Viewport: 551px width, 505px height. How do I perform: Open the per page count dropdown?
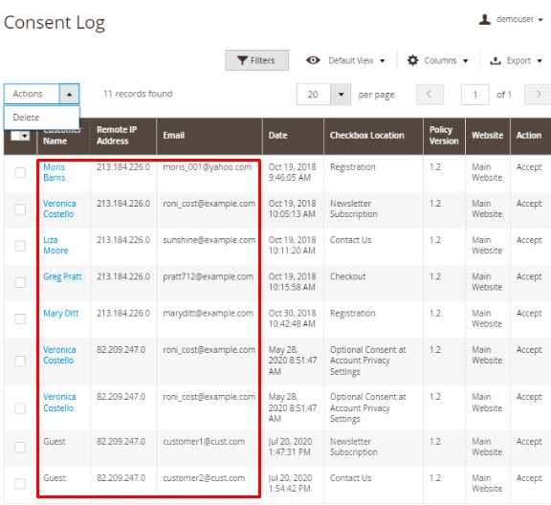click(341, 94)
